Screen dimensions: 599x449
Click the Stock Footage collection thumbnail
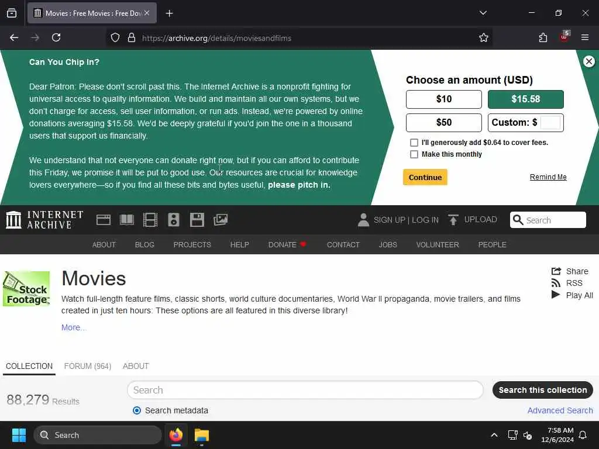pos(26,289)
